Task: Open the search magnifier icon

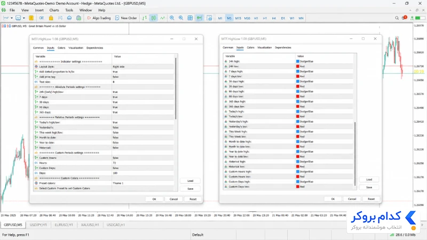Action: (397, 18)
